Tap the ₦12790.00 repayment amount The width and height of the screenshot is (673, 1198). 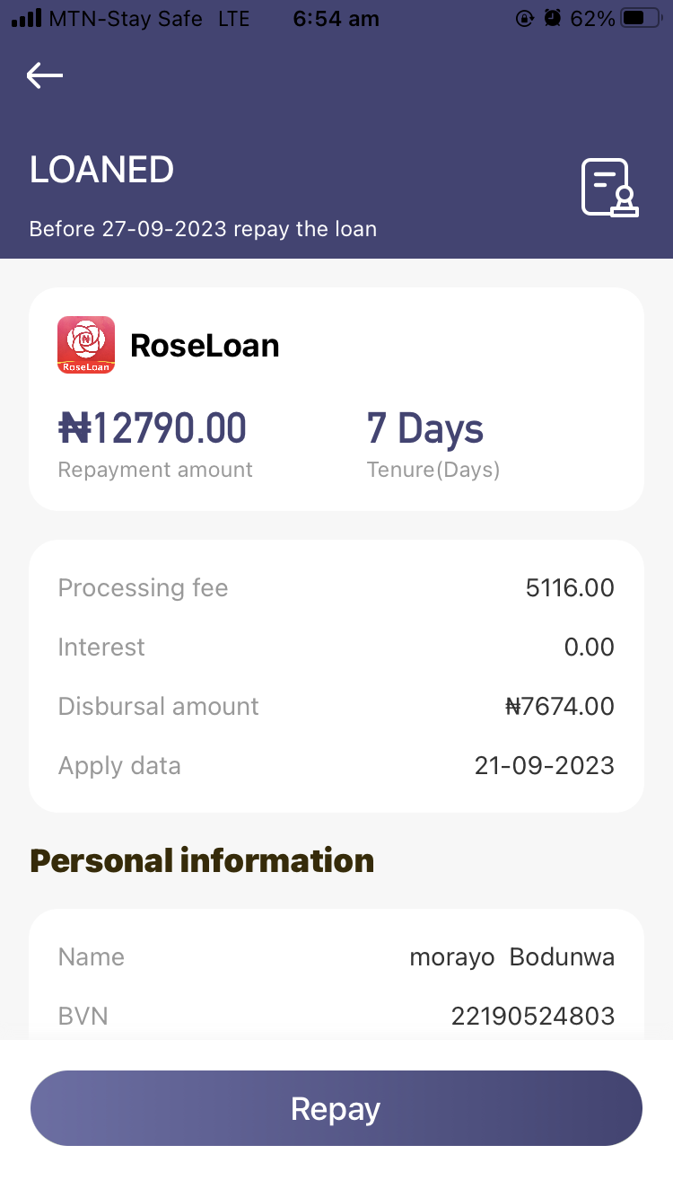click(153, 428)
